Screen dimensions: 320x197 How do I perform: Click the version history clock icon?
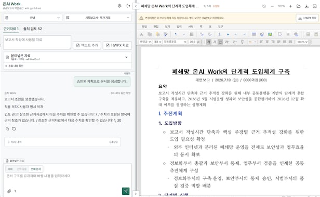pyautogui.click(x=264, y=6)
